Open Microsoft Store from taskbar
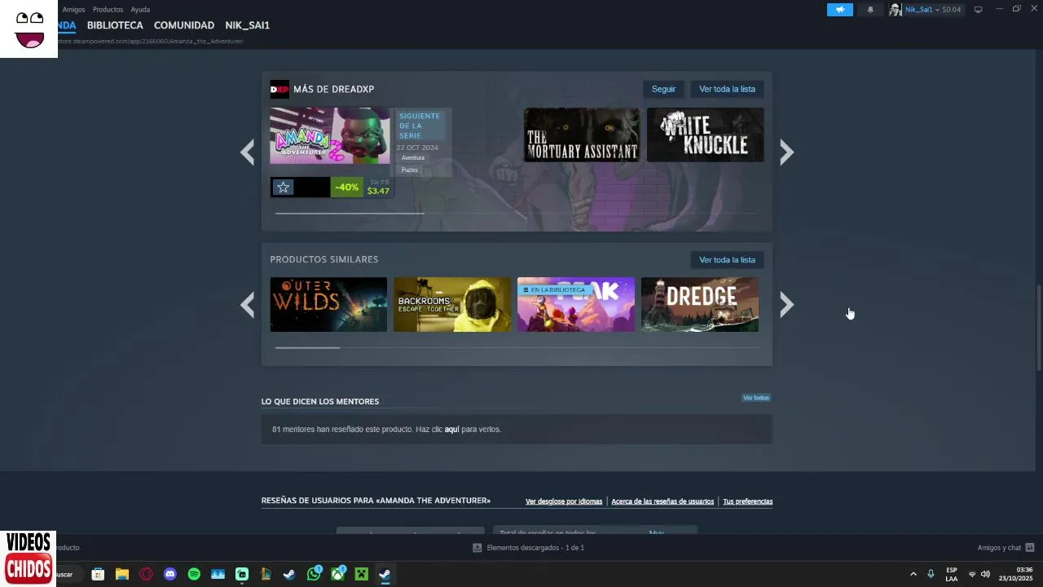The width and height of the screenshot is (1043, 587). tap(98, 574)
